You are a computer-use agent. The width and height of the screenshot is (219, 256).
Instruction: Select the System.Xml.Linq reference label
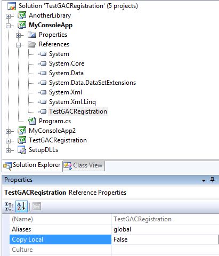point(72,102)
